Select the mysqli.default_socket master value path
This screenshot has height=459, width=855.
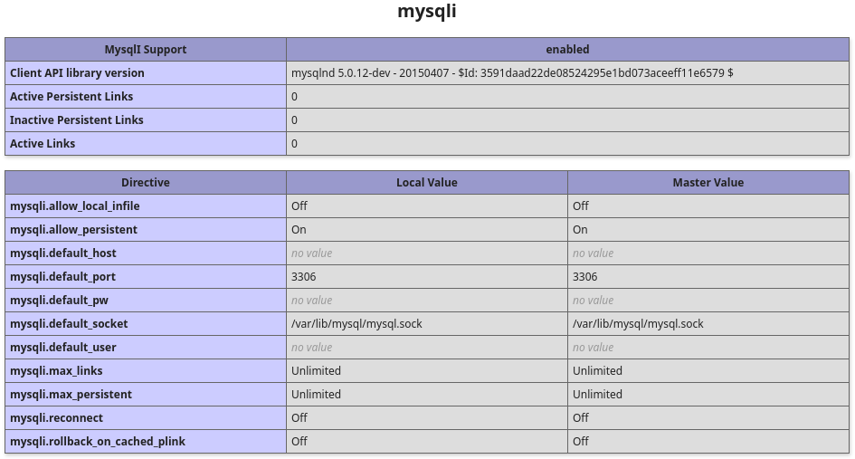(638, 323)
